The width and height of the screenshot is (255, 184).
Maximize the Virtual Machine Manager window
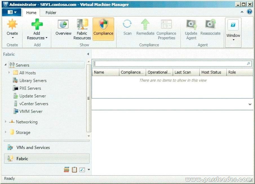[244, 5]
